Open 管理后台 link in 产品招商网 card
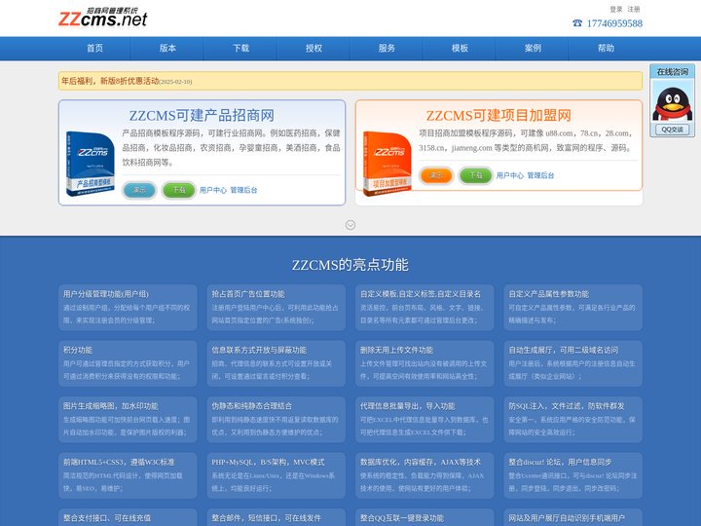 243,190
